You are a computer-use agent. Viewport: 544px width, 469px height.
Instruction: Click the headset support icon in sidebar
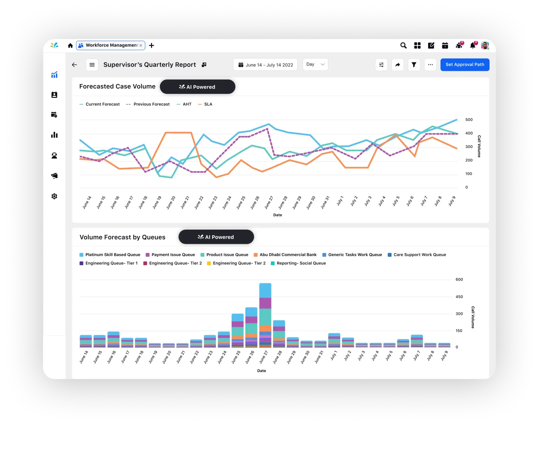click(x=55, y=155)
